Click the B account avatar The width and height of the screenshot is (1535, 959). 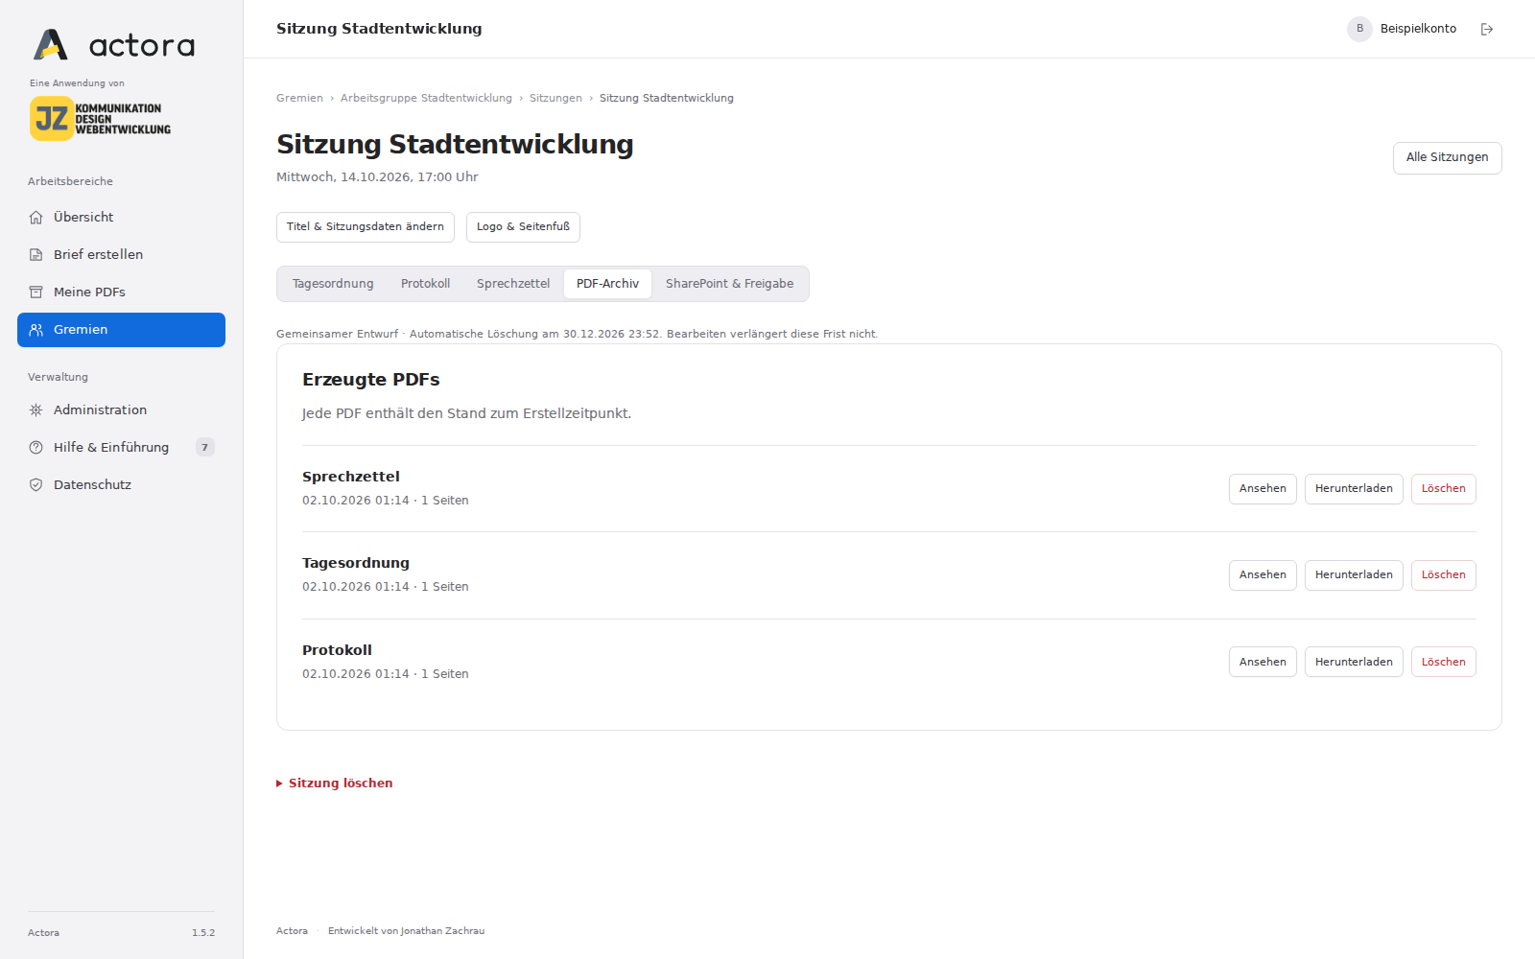point(1359,29)
